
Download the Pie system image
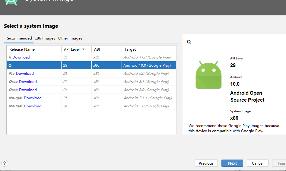pyautogui.click(x=25, y=74)
